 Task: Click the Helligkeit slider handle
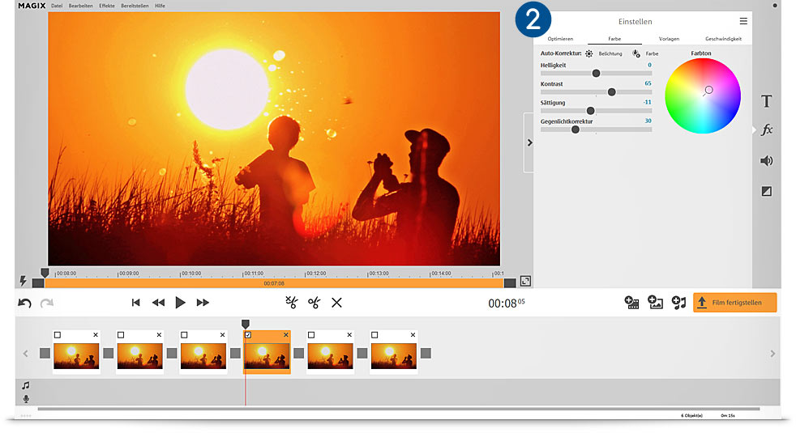[596, 74]
